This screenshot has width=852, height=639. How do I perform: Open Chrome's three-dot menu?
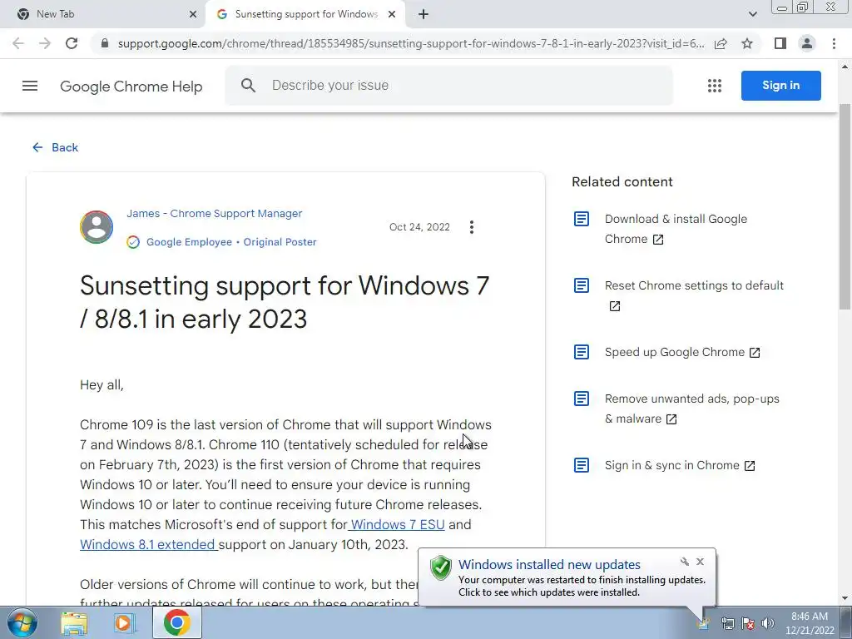tap(834, 43)
